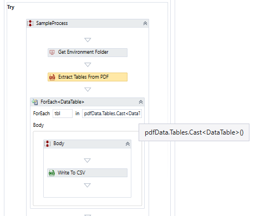260x216 pixels.
Task: Click the pdfData.Tables.Cast<DataTable>() tooltip text
Action: click(194, 132)
